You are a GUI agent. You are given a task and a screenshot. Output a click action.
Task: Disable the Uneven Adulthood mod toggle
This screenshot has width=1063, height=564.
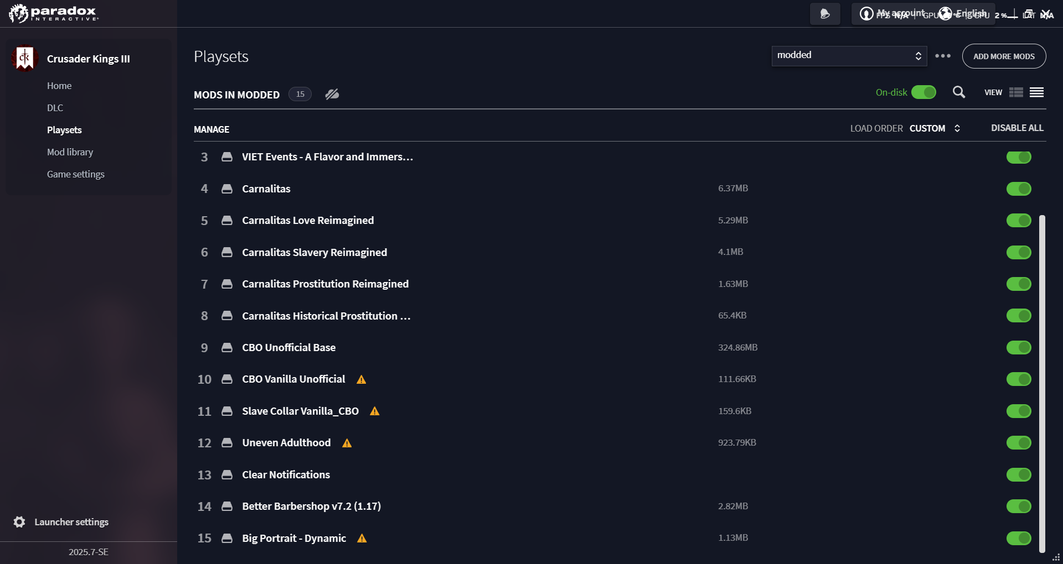tap(1019, 443)
